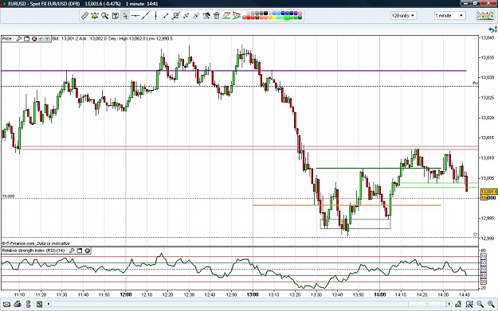Open the alert bell tool
Screen dimensions: 498x311
(95, 16)
